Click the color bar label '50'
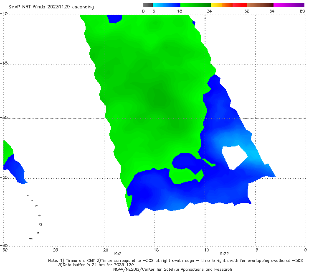The image size is (309, 272). coord(247,11)
